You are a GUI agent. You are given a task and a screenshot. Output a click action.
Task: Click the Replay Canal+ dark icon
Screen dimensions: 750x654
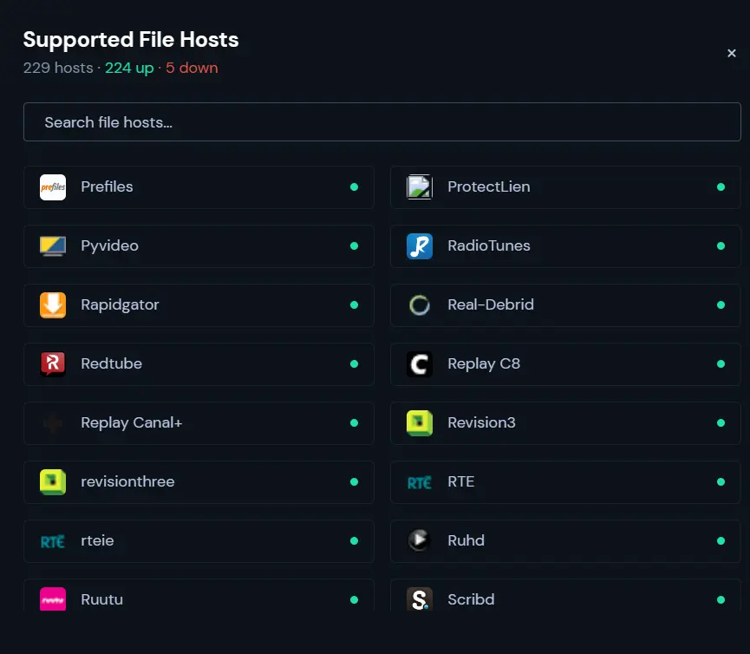(53, 423)
